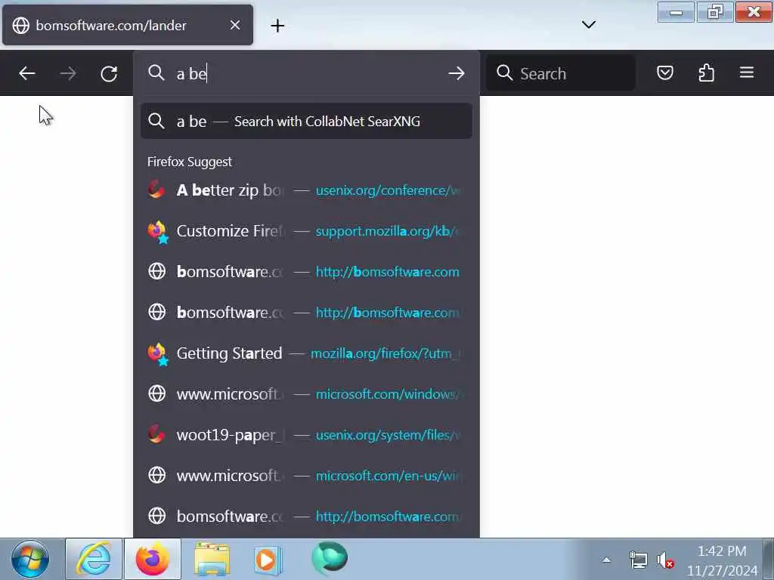The height and width of the screenshot is (580, 774).
Task: Click the usenix.org/system/files URL text
Action: point(388,435)
